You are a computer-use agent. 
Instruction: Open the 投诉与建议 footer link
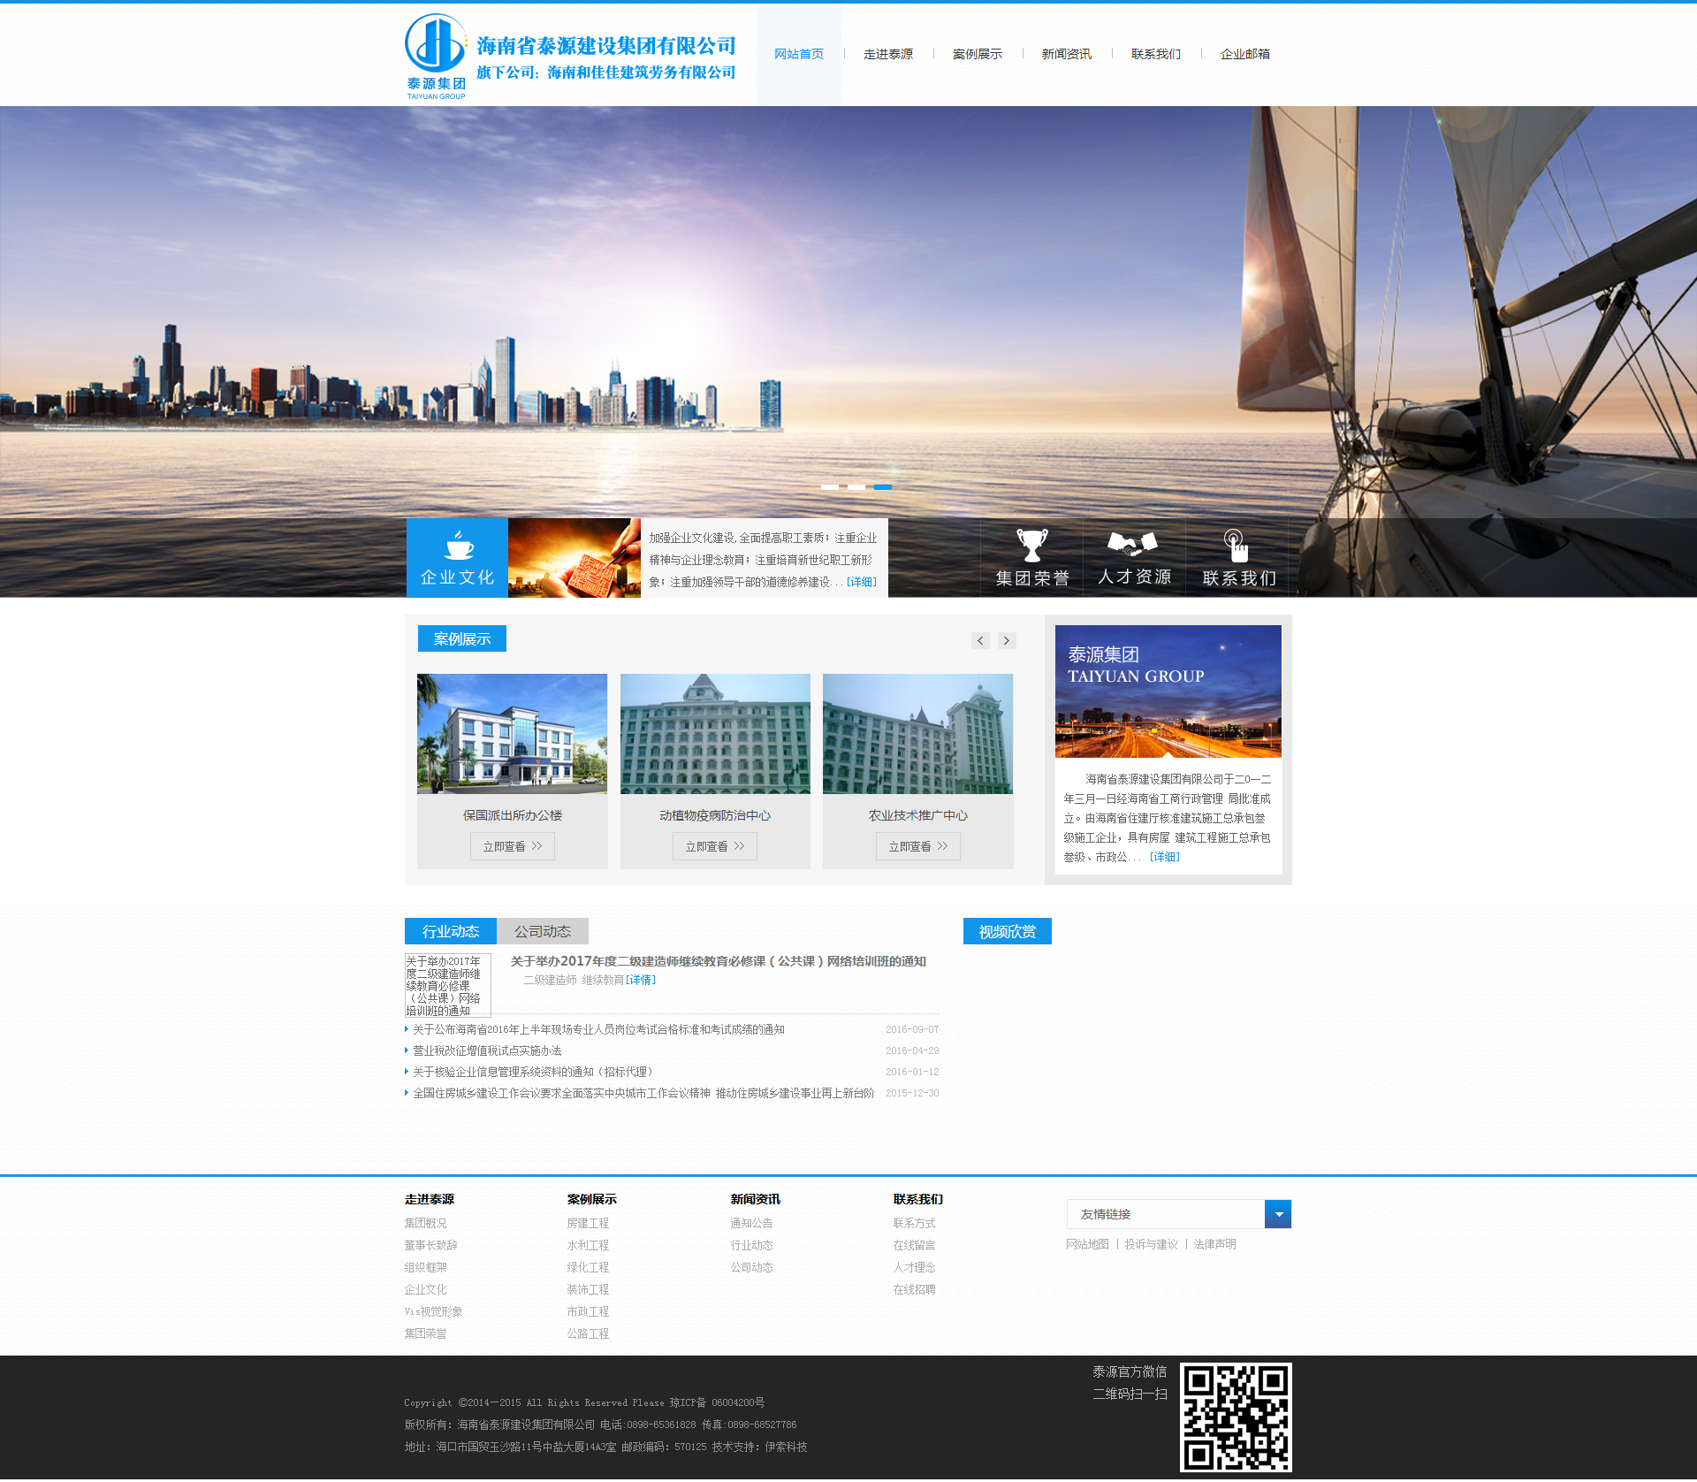tap(1151, 1244)
